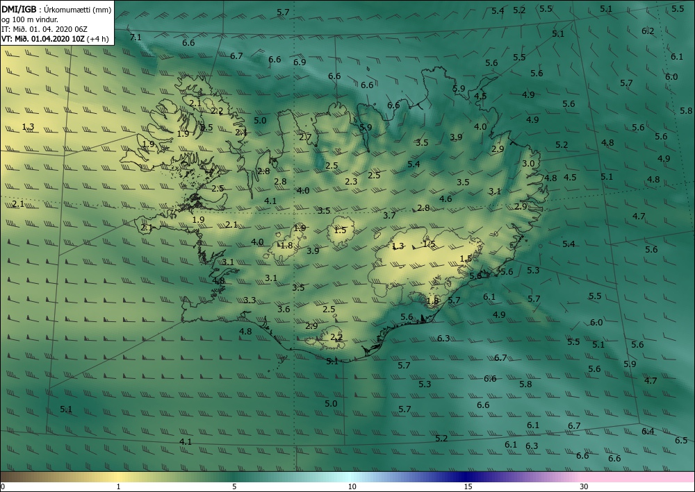This screenshot has height=492, width=695.
Task: Click the valid time "VT: Mið. 01.04.2020 10Z (+4 h)"
Action: click(55, 38)
